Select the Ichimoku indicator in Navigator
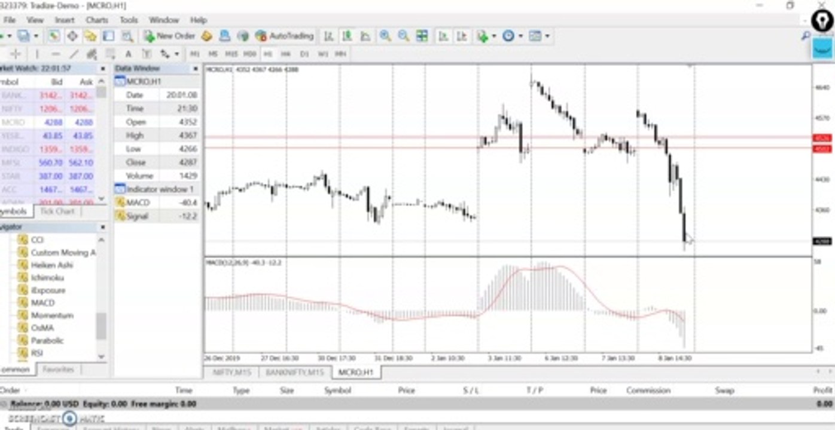835x430 pixels. (47, 278)
